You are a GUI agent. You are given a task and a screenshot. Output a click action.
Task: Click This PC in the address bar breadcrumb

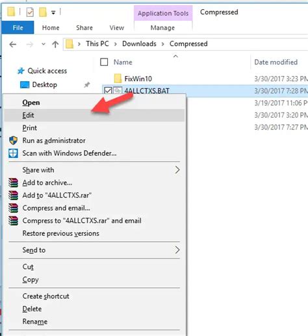click(97, 44)
